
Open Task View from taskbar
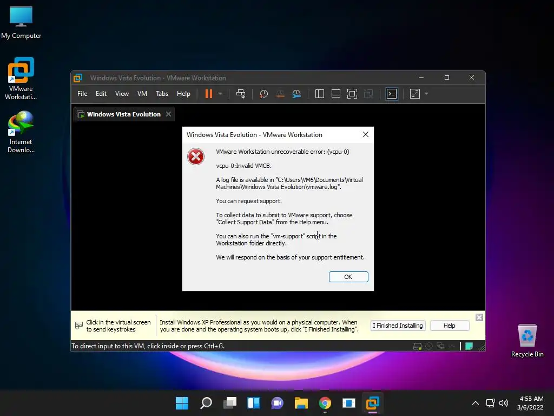pyautogui.click(x=230, y=403)
